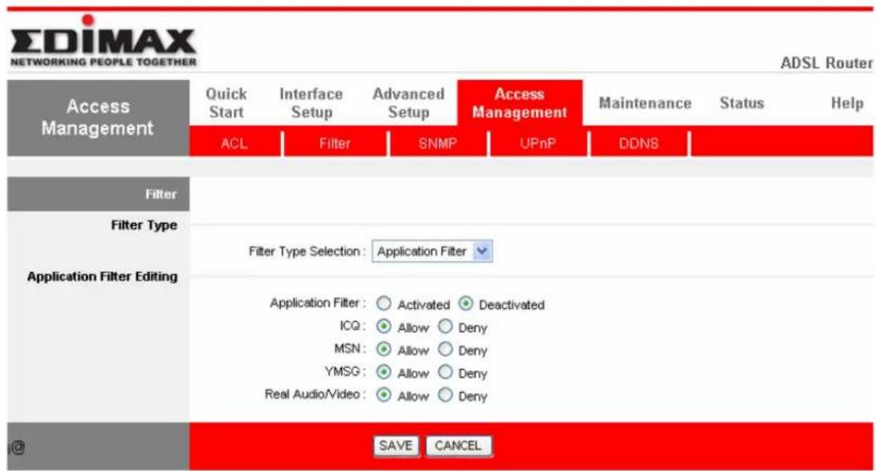This screenshot has width=876, height=471.
Task: Select Deny for YMSG
Action: pos(445,372)
